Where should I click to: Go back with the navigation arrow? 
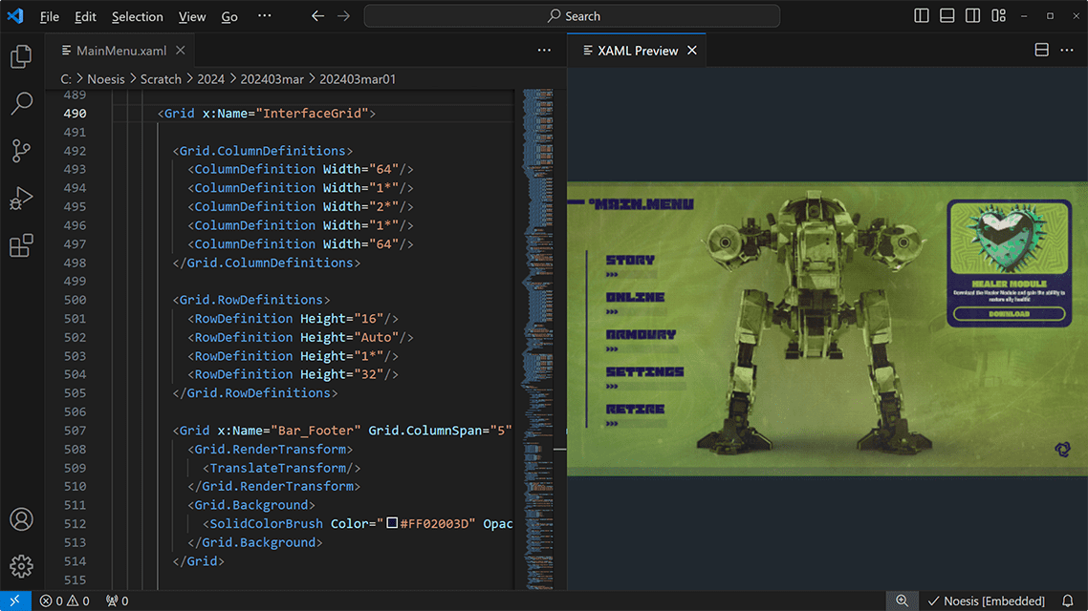pos(317,16)
